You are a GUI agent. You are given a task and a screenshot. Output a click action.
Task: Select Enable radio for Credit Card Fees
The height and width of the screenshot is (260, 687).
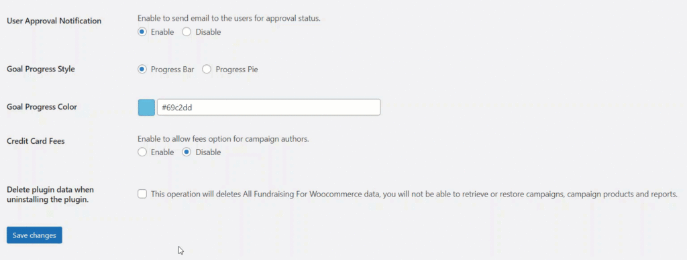142,152
